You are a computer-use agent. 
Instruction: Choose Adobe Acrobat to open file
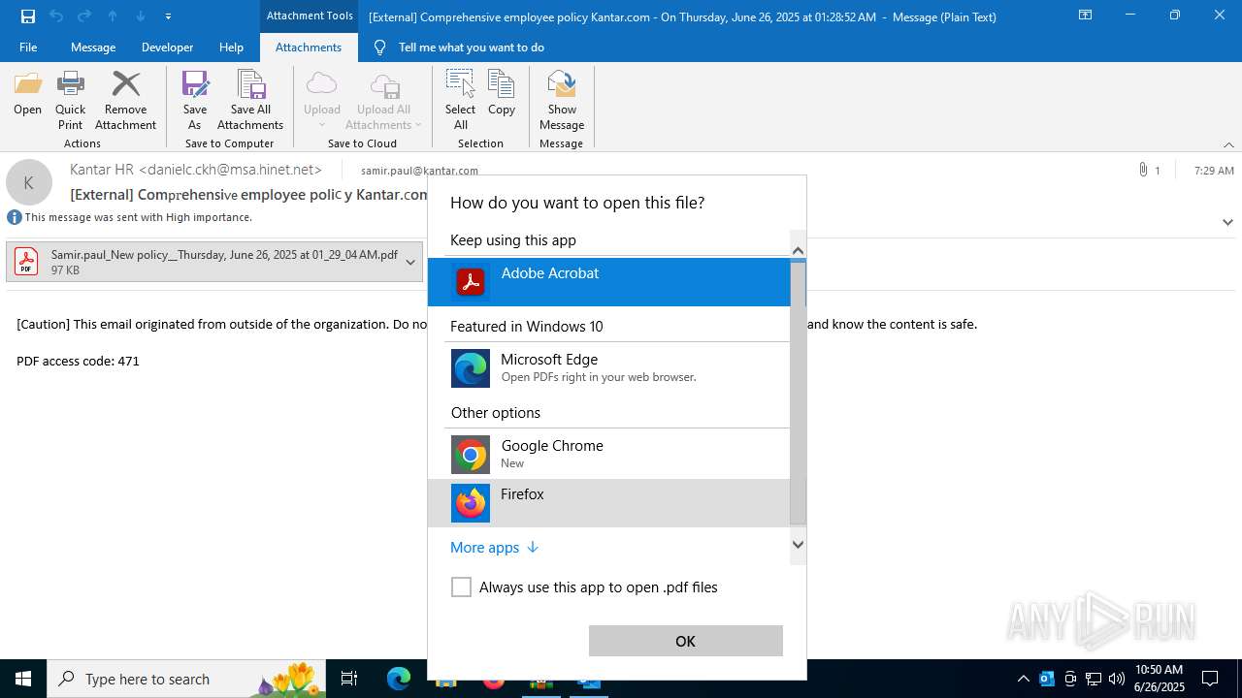(609, 282)
